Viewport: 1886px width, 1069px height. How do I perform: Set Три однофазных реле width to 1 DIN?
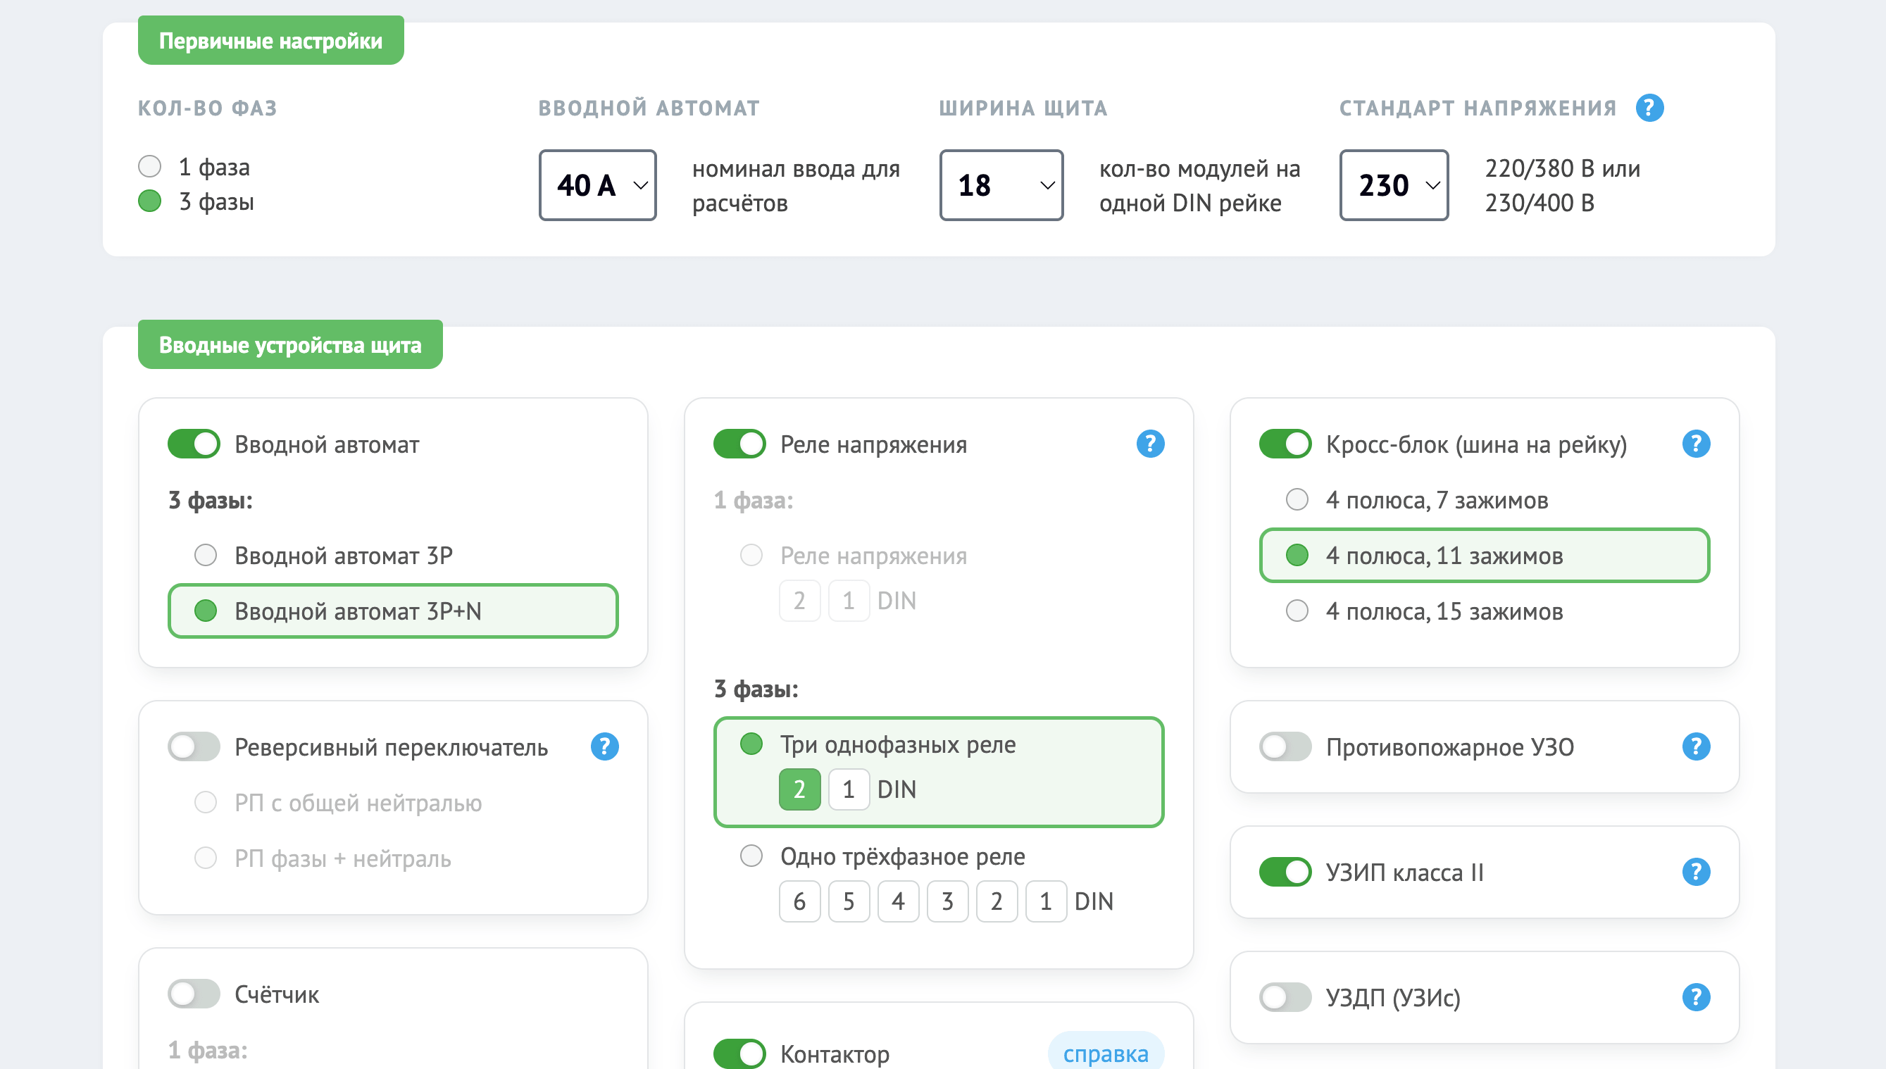point(849,789)
